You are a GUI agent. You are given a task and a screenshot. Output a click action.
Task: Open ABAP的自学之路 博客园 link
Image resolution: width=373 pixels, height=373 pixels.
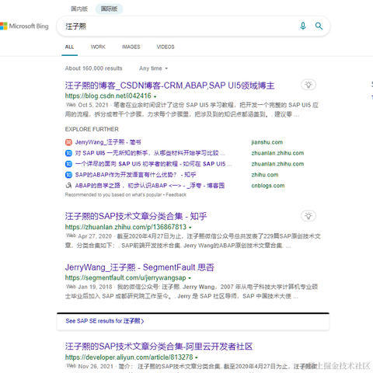[150, 186]
